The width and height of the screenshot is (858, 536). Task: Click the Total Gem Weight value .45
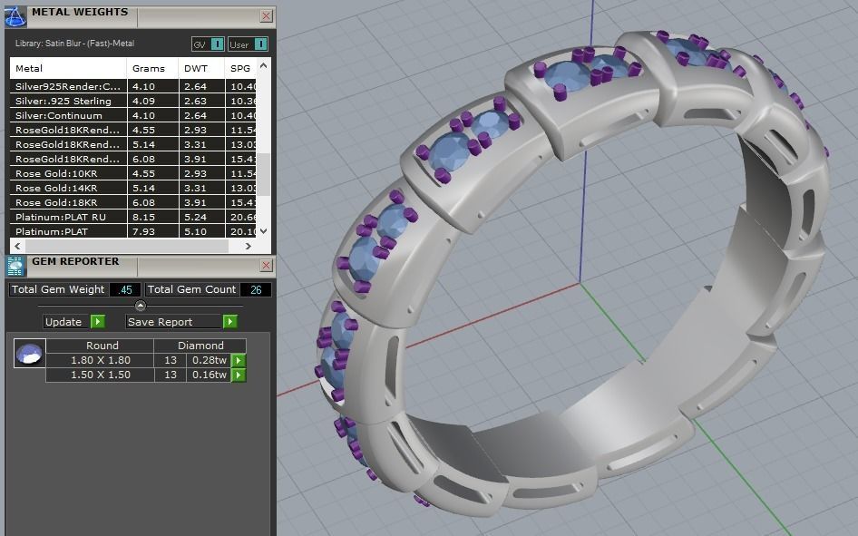click(x=125, y=290)
